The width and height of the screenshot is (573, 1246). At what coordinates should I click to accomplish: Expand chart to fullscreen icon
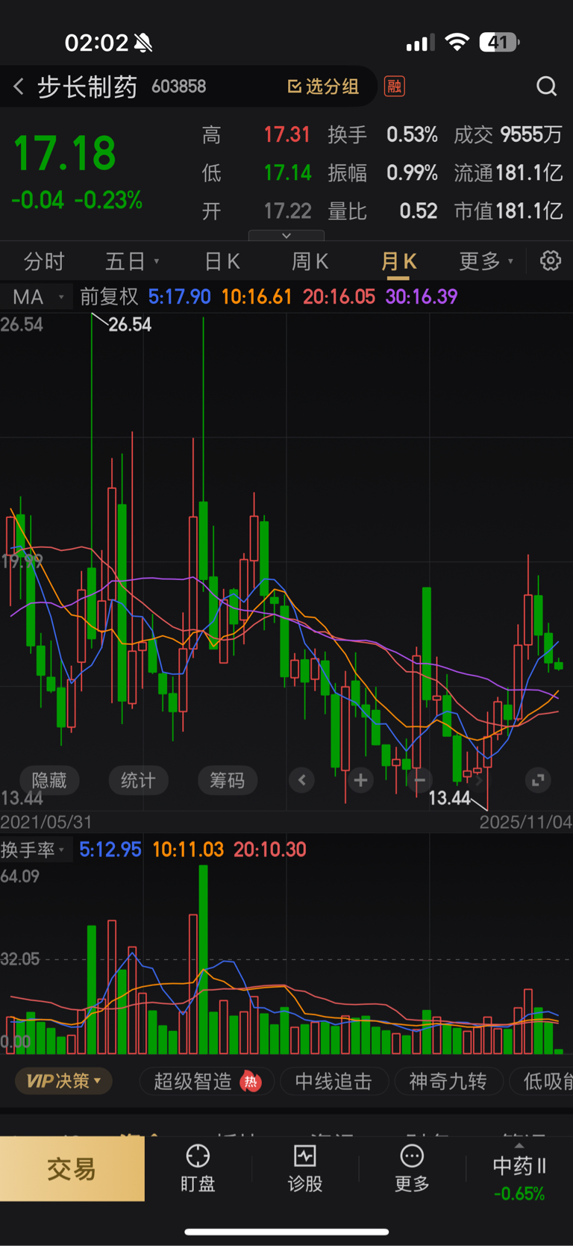(x=537, y=780)
